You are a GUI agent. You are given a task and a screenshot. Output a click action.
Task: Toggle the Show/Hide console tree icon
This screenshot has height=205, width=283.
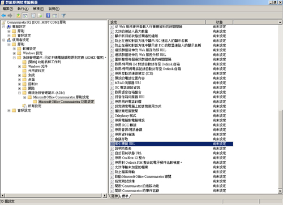tap(25, 15)
